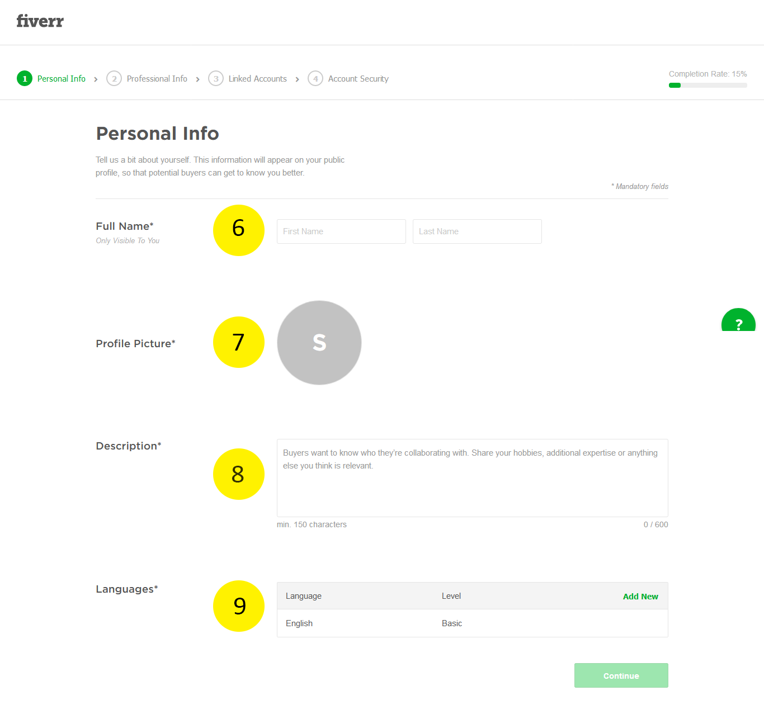Click the Basic level cell
Viewport: 764px width, 719px height.
452,623
